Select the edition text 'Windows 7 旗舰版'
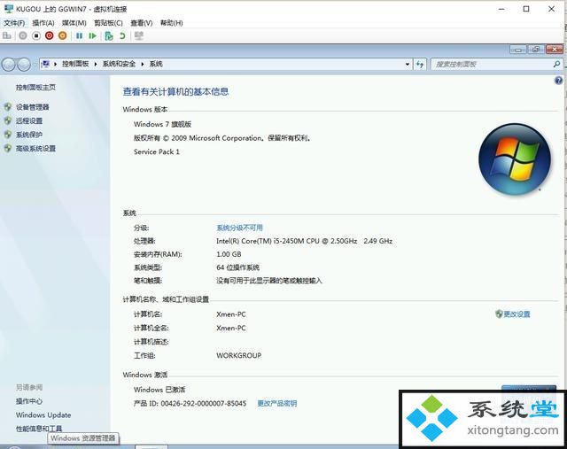Image resolution: width=567 pixels, height=449 pixels. [162, 124]
